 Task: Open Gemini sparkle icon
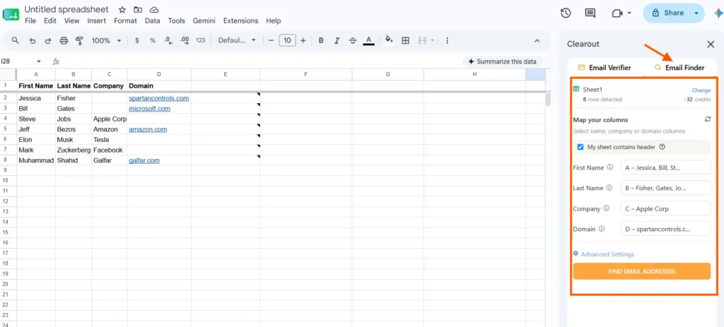[x=718, y=13]
